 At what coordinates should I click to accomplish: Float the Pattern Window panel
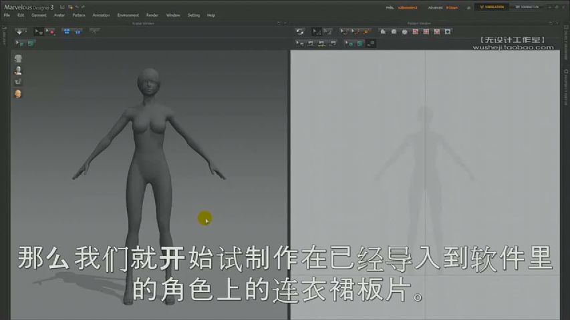551,23
